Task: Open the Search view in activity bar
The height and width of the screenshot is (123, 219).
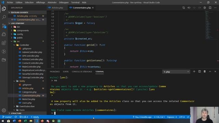Action: coord(4,17)
